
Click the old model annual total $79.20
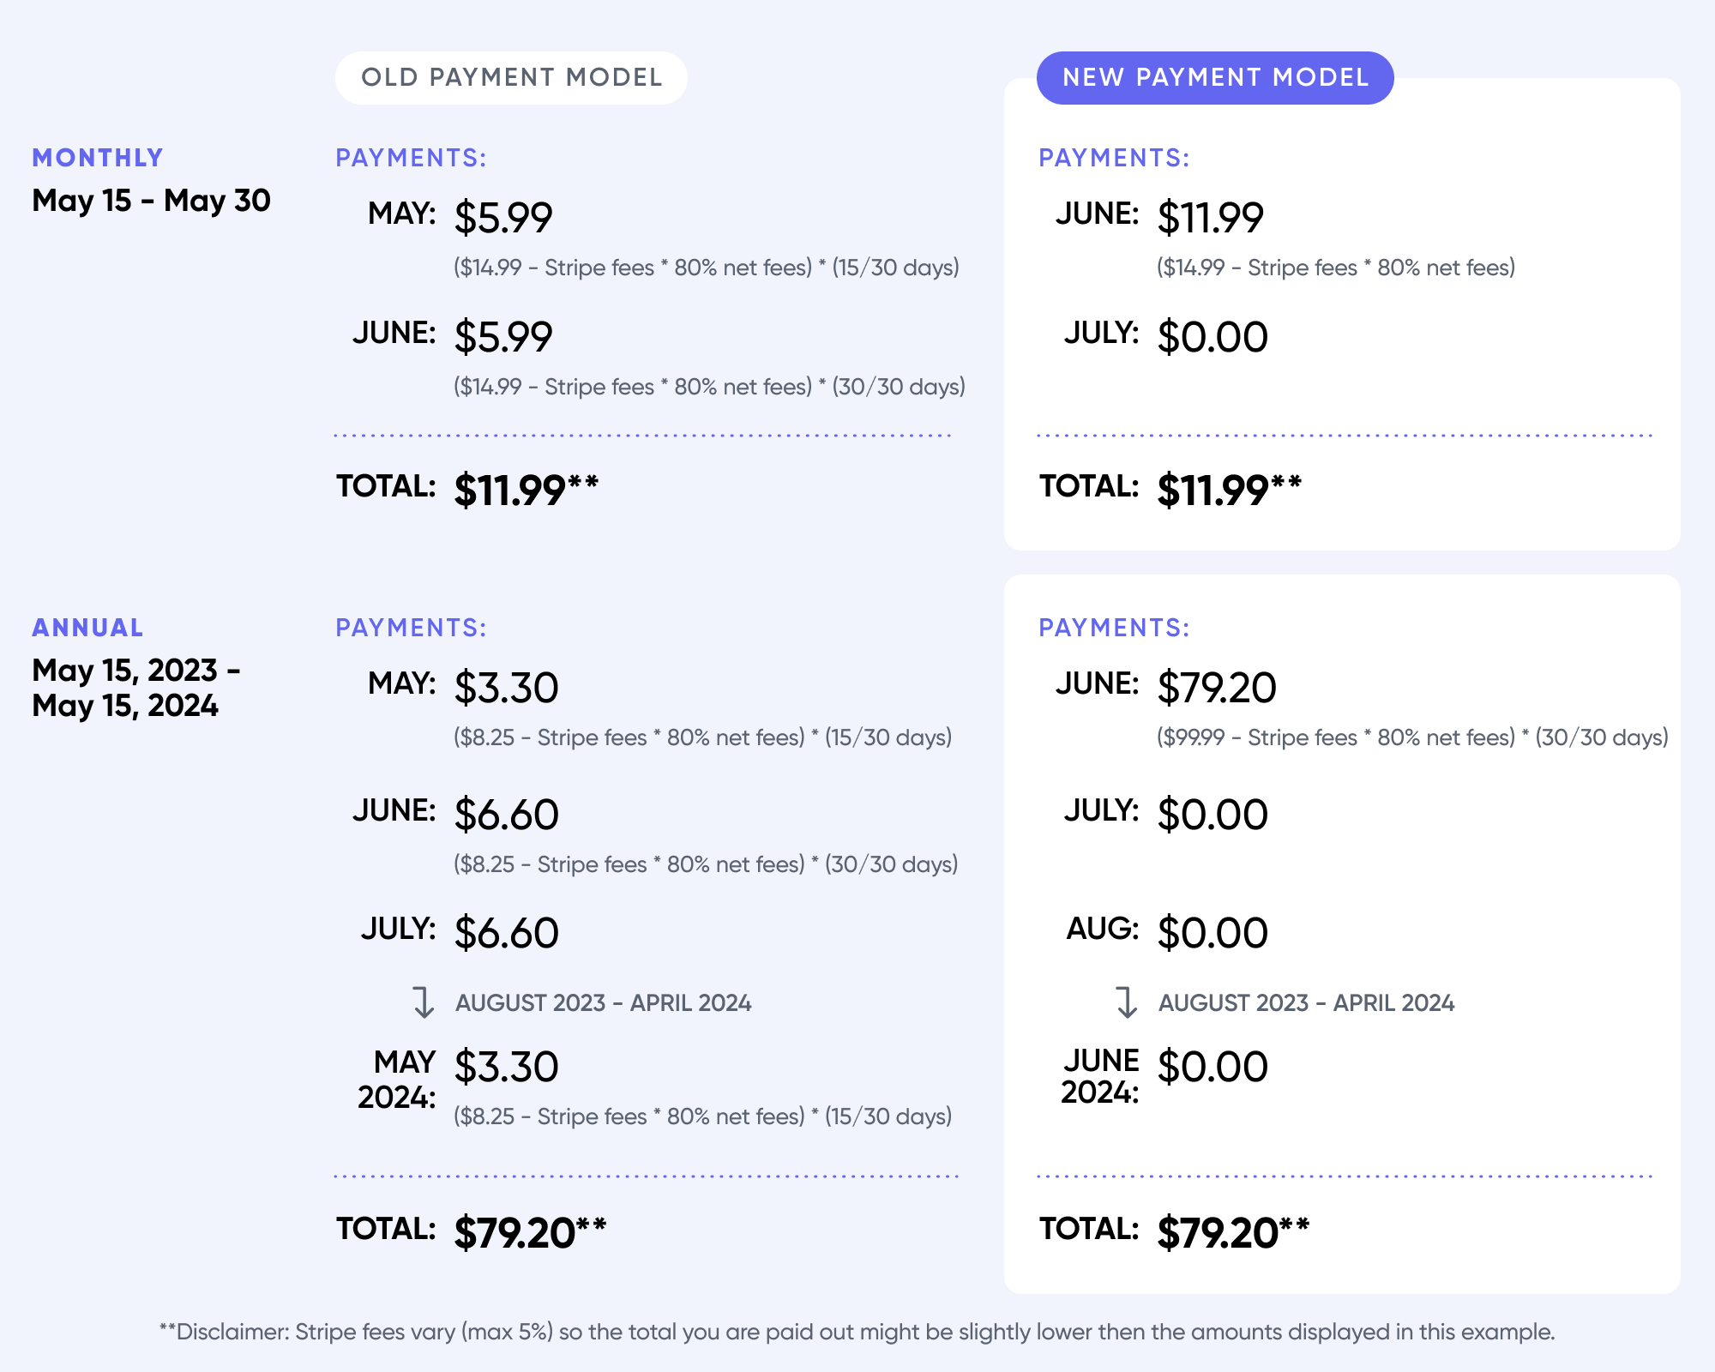pos(530,1232)
